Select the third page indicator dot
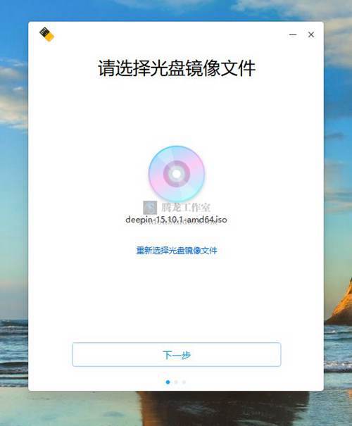The width and height of the screenshot is (352, 426). tap(184, 382)
